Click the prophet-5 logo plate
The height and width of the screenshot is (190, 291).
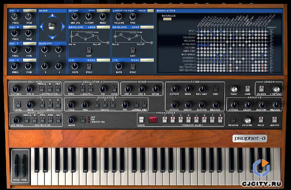pos(250,138)
